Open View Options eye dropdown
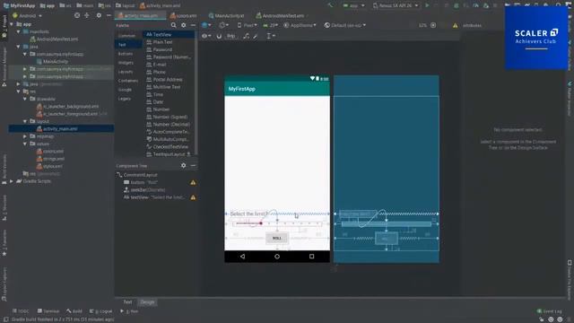The width and height of the screenshot is (574, 323). (206, 36)
